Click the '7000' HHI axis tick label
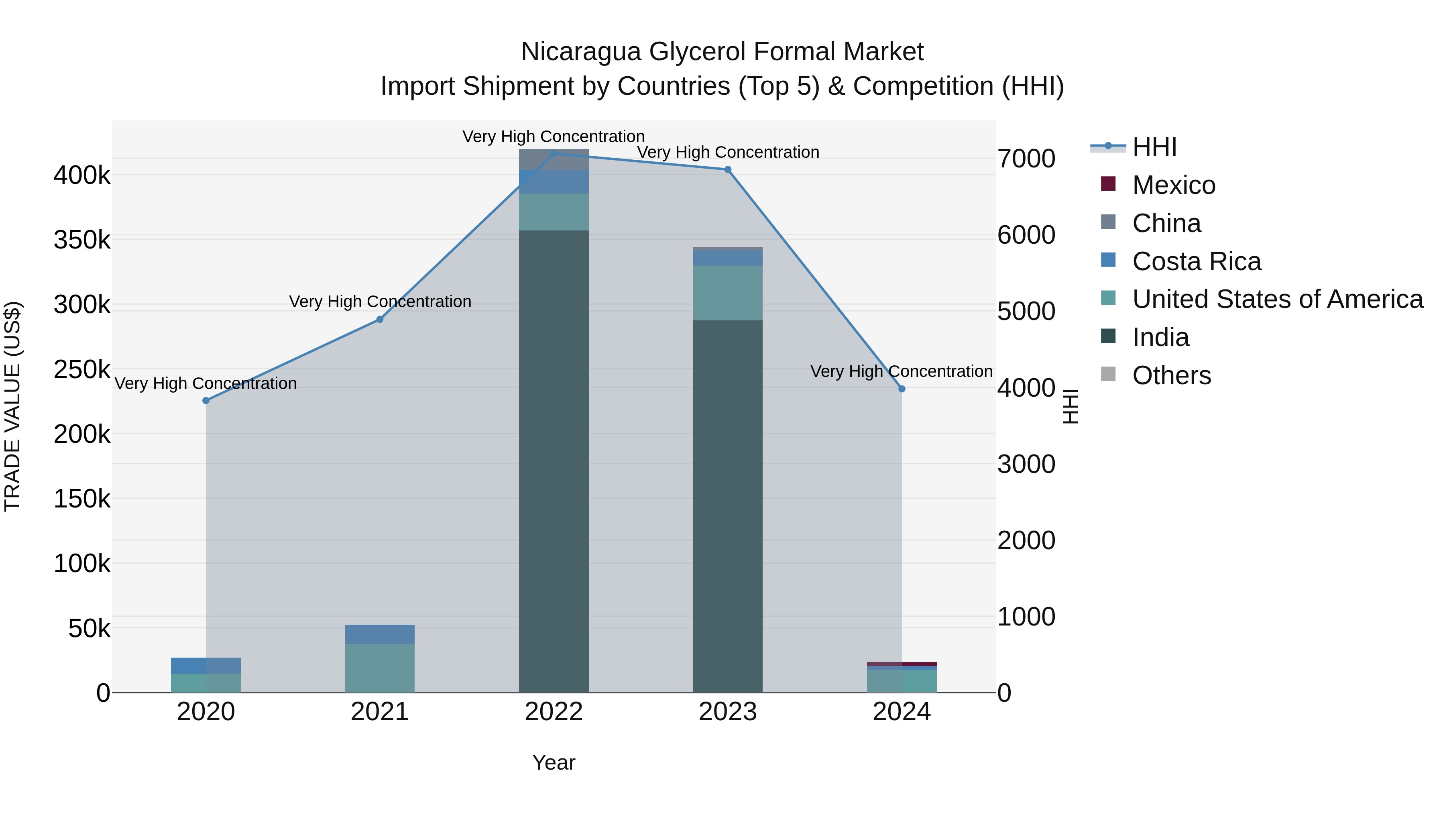This screenshot has width=1445, height=813. [1026, 159]
